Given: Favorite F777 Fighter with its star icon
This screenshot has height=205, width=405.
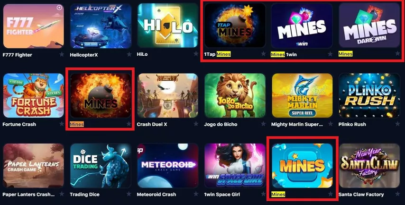Looking at the screenshot, I should pyautogui.click(x=62, y=54).
